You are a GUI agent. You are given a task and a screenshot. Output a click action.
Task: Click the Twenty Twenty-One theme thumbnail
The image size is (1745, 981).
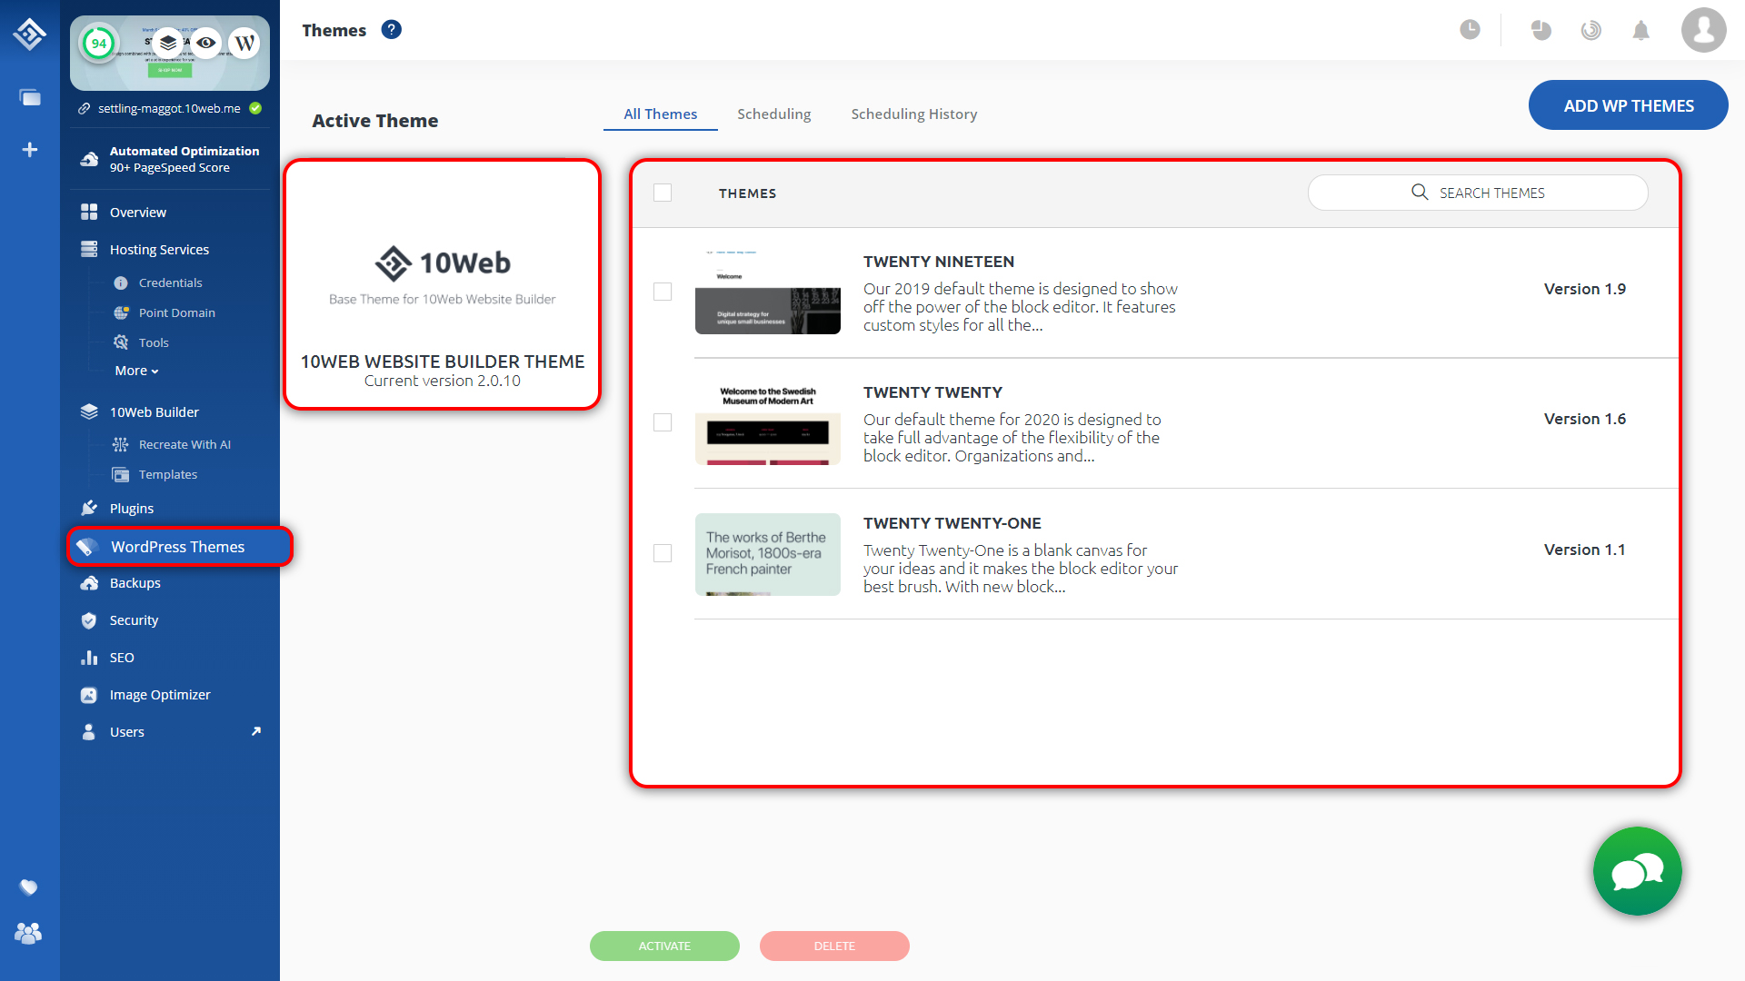pos(768,554)
